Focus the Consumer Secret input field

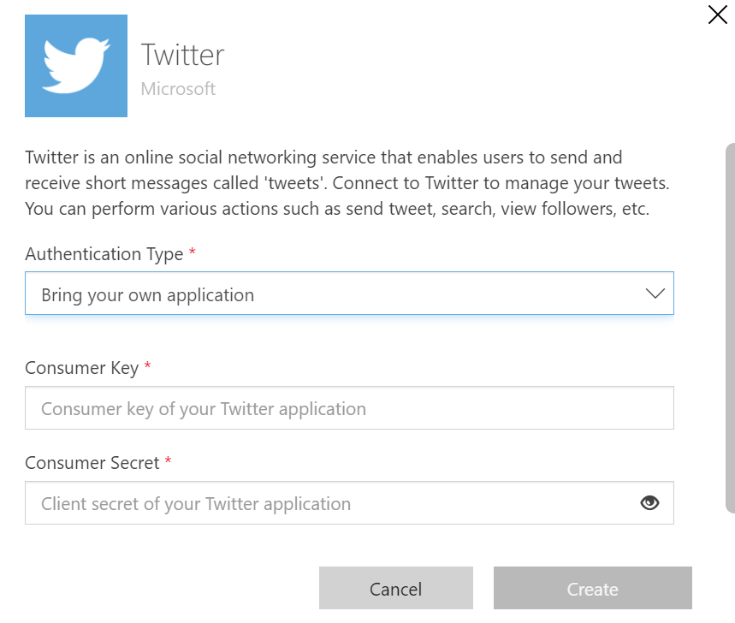[325, 503]
